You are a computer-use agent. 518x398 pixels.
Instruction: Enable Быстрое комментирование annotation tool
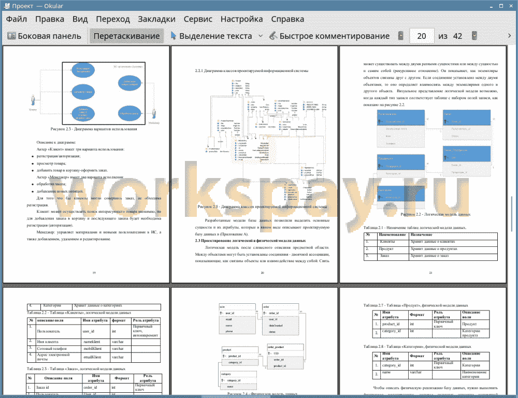pos(329,36)
